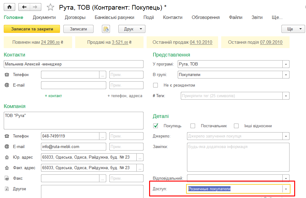Image resolution: width=306 pixels, height=198 pixels.
Task: Open the Друк dropdown button
Action: click(x=132, y=29)
